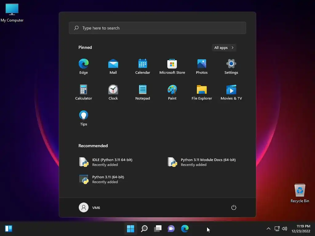This screenshot has height=236, width=315.
Task: Select the Recycle Bin desktop icon
Action: (300, 193)
